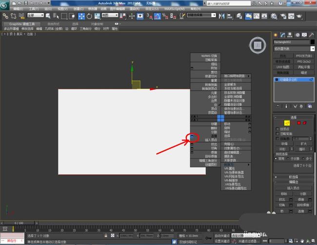
Task: Activate the Select and Rotate tool
Action: click(89, 16)
